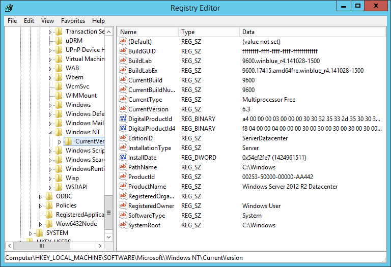Open the File menu
The height and width of the screenshot is (267, 391).
12,21
